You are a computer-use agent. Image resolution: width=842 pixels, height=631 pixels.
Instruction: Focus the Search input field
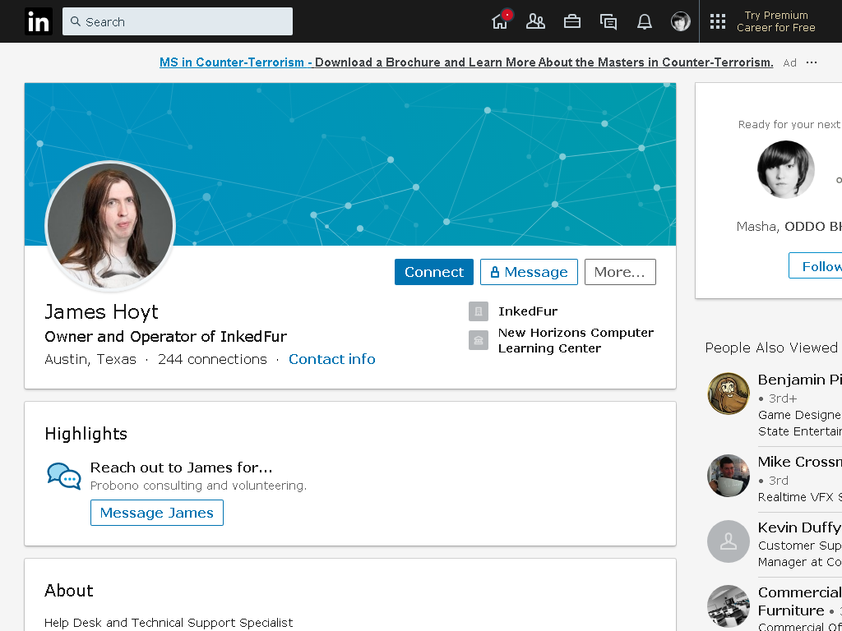(x=178, y=21)
